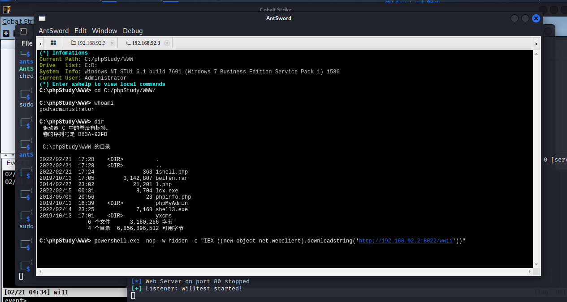Click the dir command prompt line

point(71,122)
